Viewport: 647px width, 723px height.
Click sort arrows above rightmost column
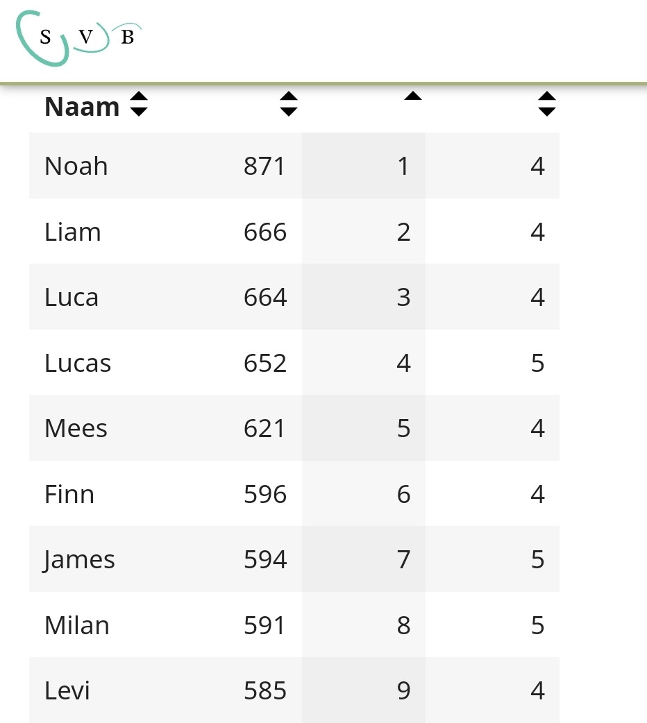tap(547, 104)
